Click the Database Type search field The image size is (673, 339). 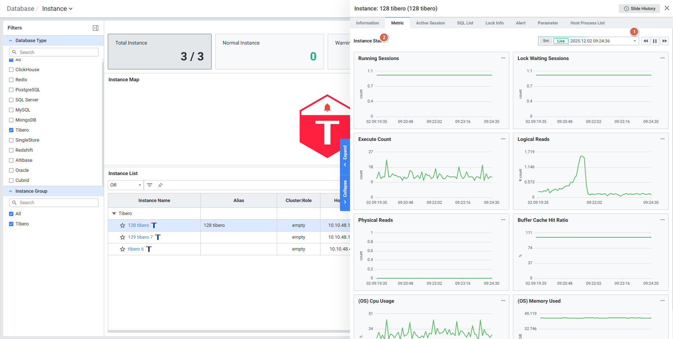(x=54, y=52)
